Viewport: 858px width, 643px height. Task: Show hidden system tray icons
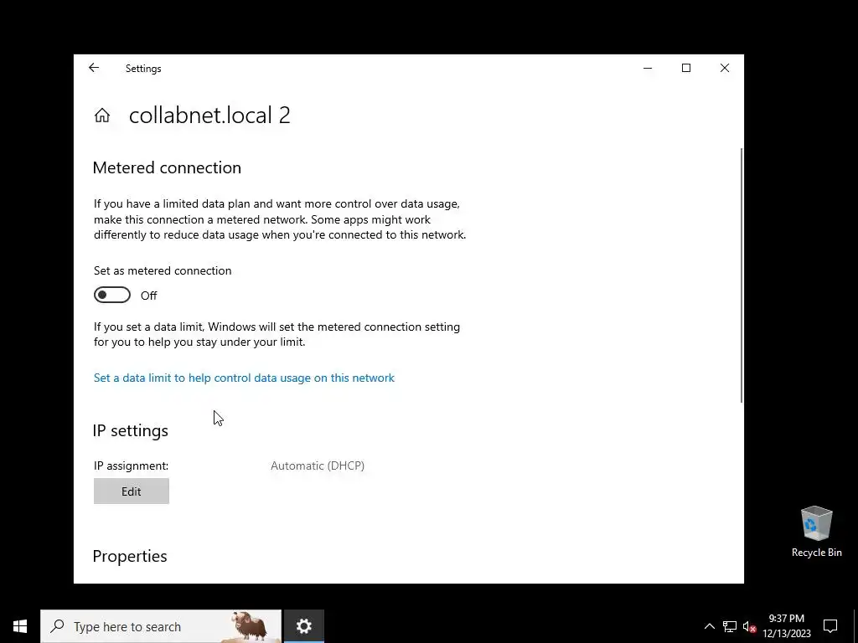[709, 626]
